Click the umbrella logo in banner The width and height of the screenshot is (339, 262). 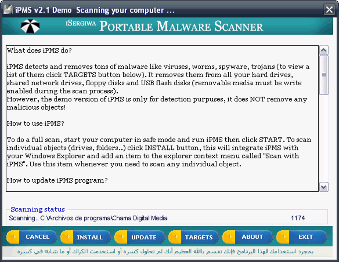point(30,26)
